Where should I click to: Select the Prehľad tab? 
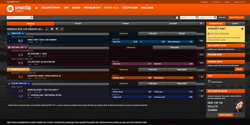30,24
